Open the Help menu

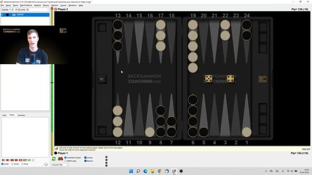pyautogui.click(x=81, y=5)
